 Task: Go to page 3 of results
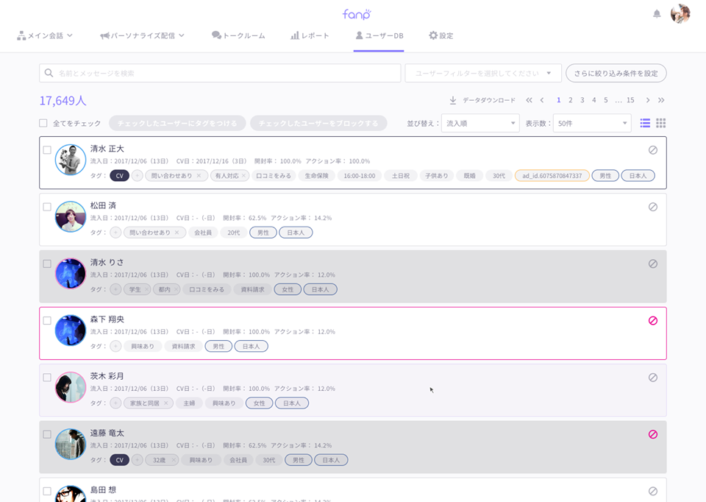tap(582, 100)
